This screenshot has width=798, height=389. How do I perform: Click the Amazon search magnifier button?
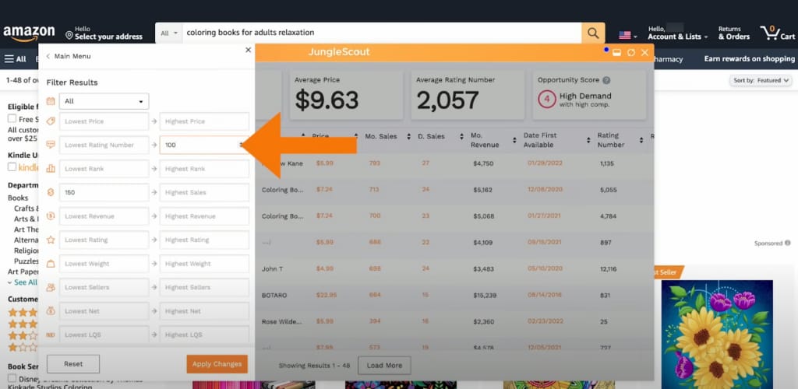click(x=593, y=33)
